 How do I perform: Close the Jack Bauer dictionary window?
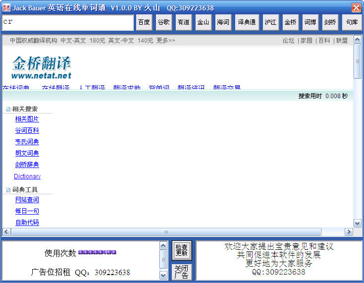click(x=357, y=7)
